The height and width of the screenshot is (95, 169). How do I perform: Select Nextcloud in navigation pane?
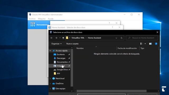click(x=60, y=78)
